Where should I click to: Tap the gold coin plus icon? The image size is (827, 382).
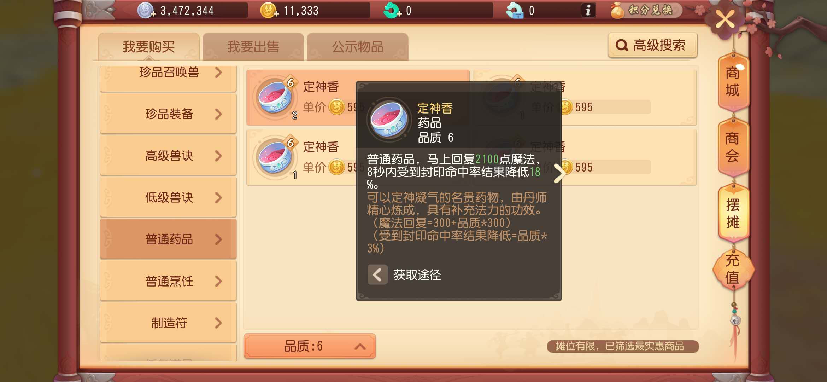[269, 10]
